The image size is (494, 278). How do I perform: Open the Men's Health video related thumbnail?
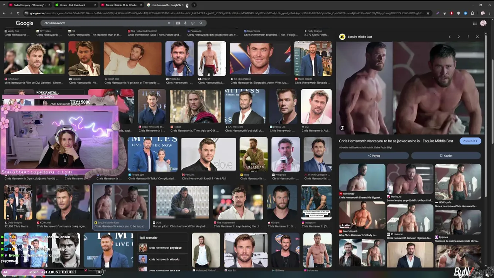[362, 215]
